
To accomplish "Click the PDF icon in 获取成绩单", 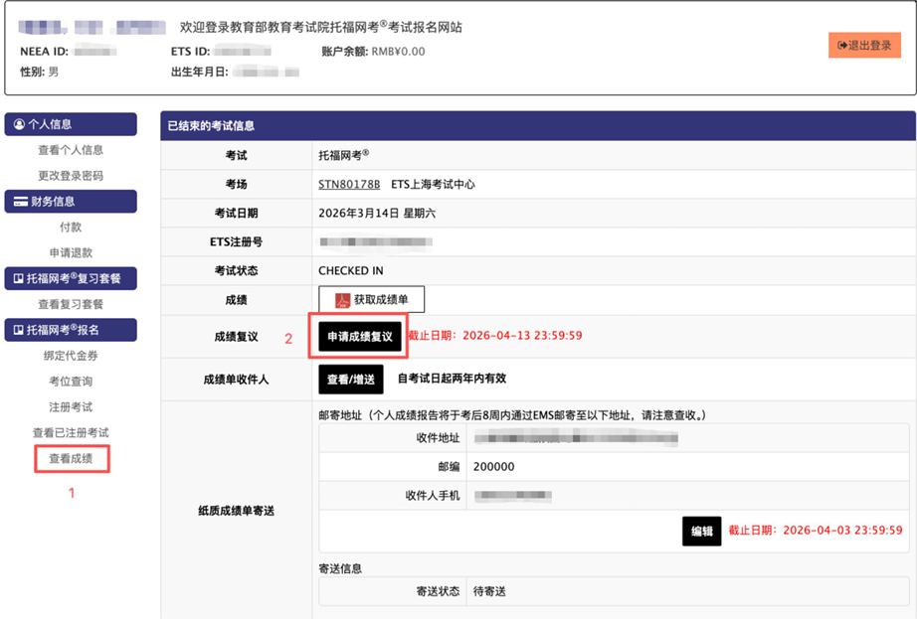I will 342,300.
